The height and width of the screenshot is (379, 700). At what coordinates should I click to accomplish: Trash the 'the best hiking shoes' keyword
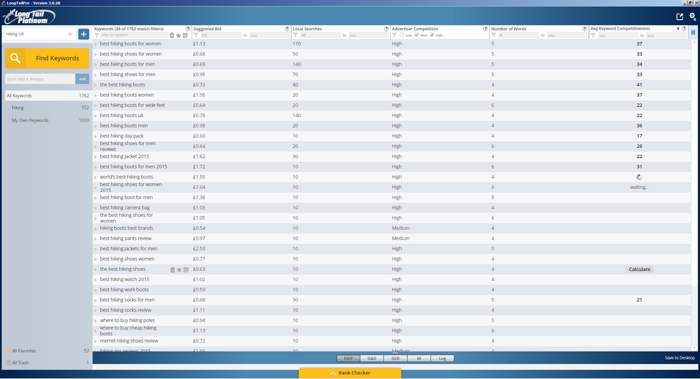(172, 270)
